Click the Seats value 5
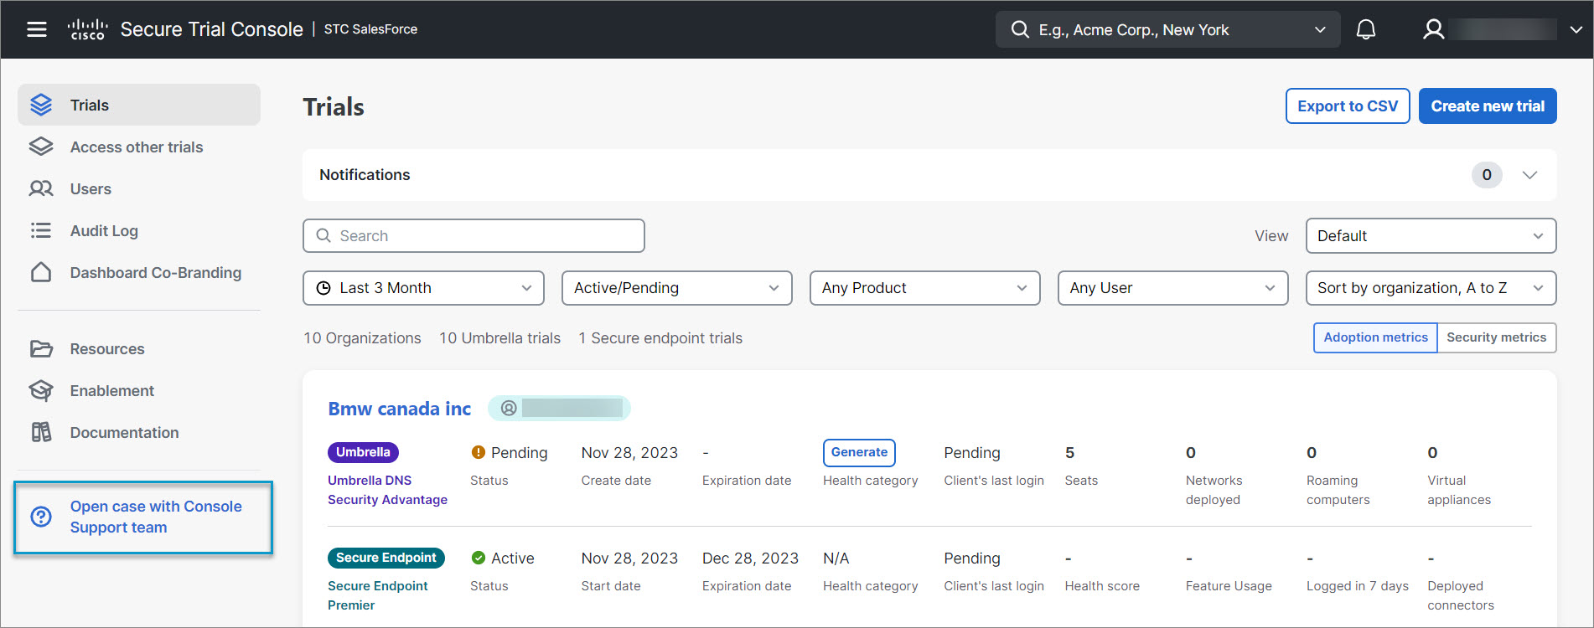This screenshot has height=628, width=1594. click(1069, 453)
